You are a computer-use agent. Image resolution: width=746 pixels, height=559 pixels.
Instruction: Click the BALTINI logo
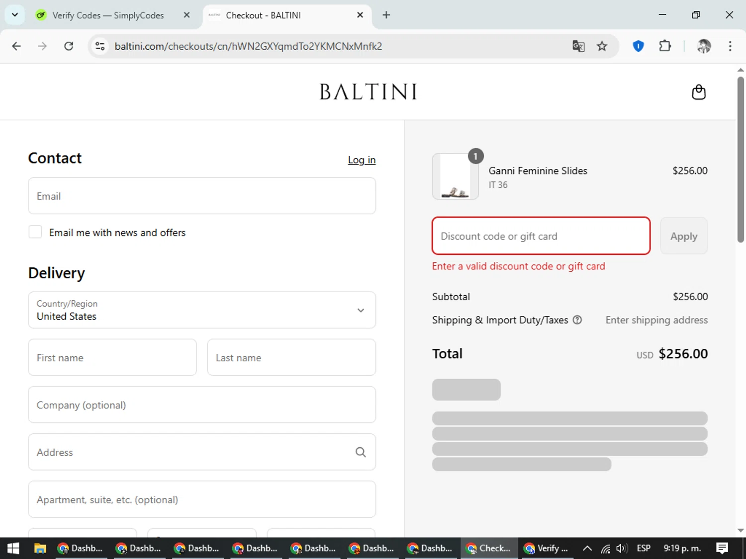point(368,92)
